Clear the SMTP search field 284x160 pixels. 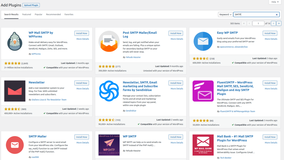pos(277,14)
